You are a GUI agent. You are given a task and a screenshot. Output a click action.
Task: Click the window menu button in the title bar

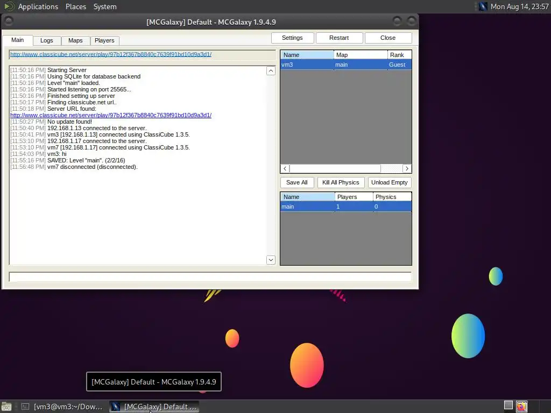click(x=9, y=22)
